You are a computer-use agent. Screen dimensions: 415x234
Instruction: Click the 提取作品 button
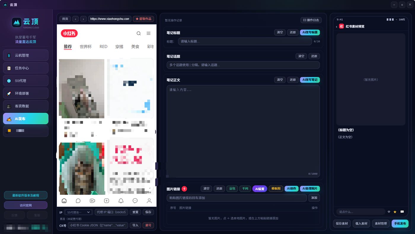[x=143, y=19]
